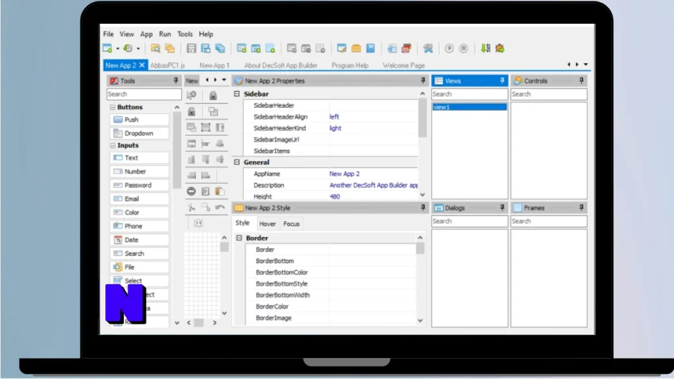Click the scissors cut icon
Screen dimensions: 674x379
point(192,207)
